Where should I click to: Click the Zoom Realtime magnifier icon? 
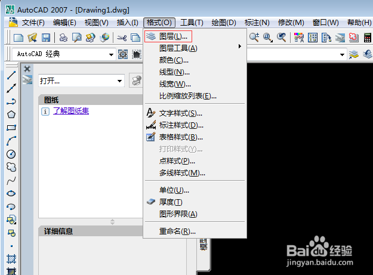coord(254,38)
